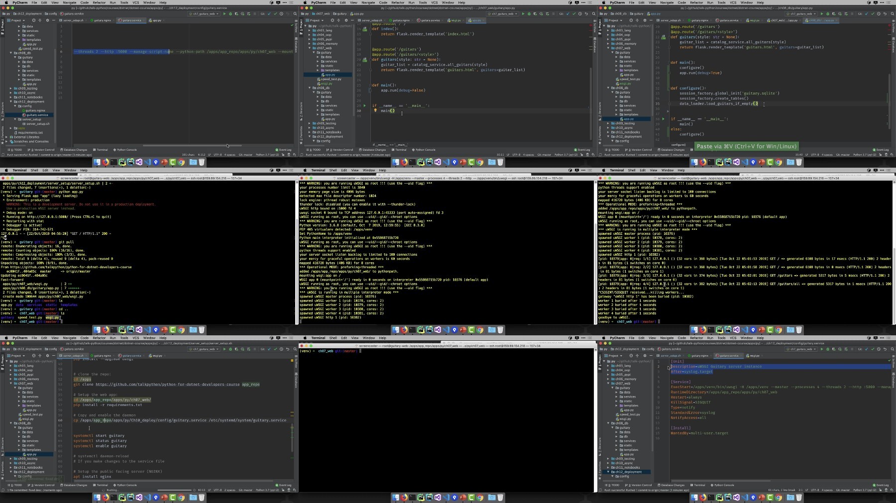Open Firefox from Dock beneath the uwsgi-titled terminal
Image resolution: width=896 pixels, height=503 pixels.
(x=404, y=329)
